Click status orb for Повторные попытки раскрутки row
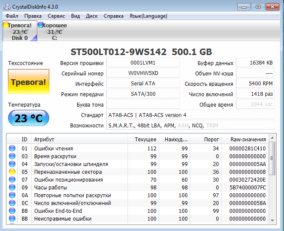Viewport: 284px width, 231px height. click(x=12, y=195)
